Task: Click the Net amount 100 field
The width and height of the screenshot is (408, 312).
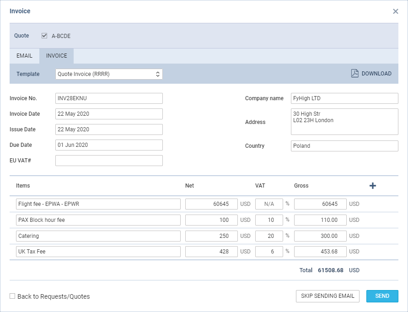Action: (x=211, y=220)
